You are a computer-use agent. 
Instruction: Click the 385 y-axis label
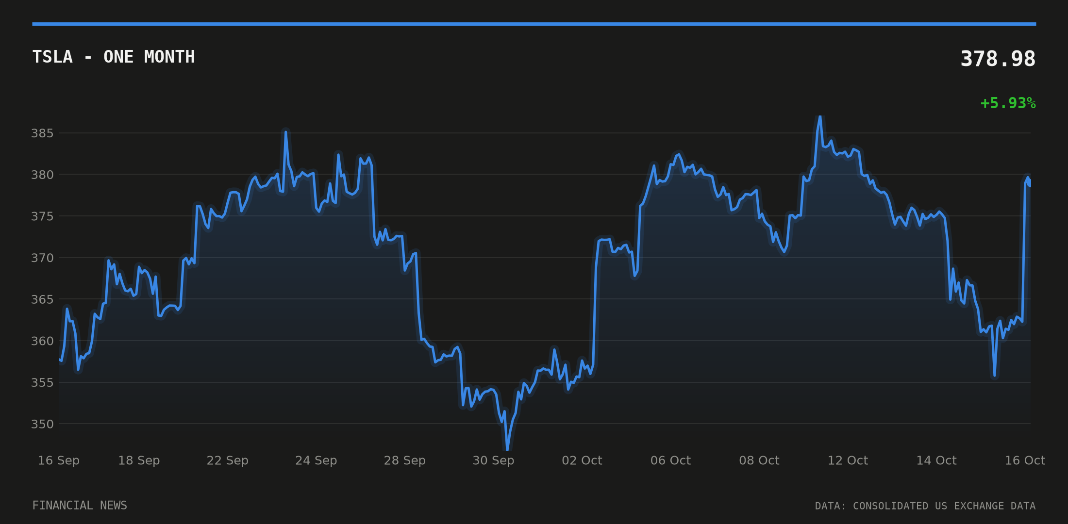click(42, 133)
